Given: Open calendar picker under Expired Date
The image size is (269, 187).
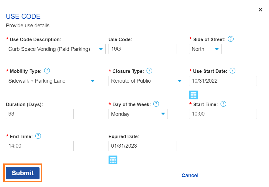Looking at the screenshot, I should [113, 160].
